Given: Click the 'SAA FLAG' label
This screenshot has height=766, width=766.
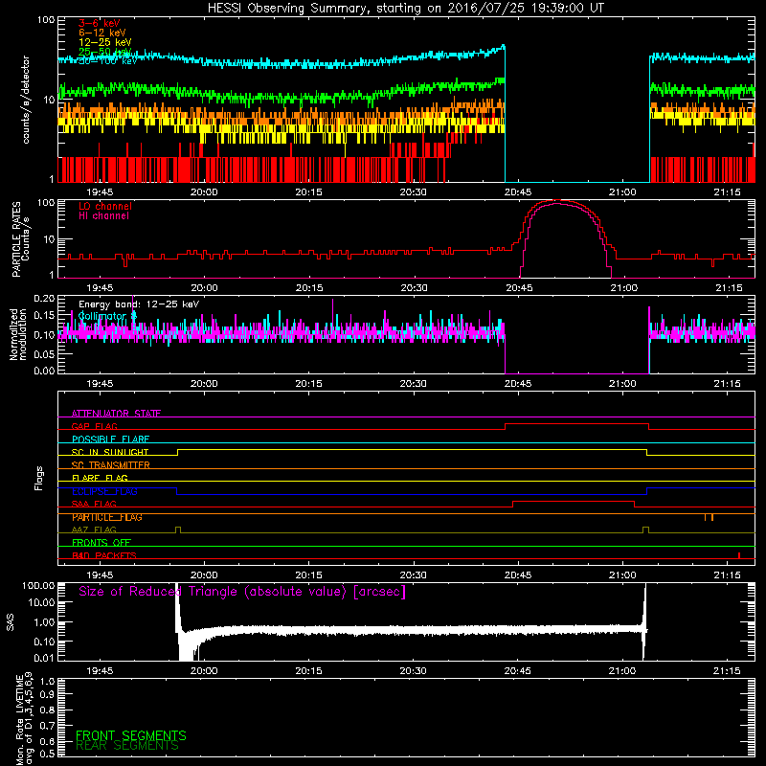Looking at the screenshot, I should click(94, 504).
